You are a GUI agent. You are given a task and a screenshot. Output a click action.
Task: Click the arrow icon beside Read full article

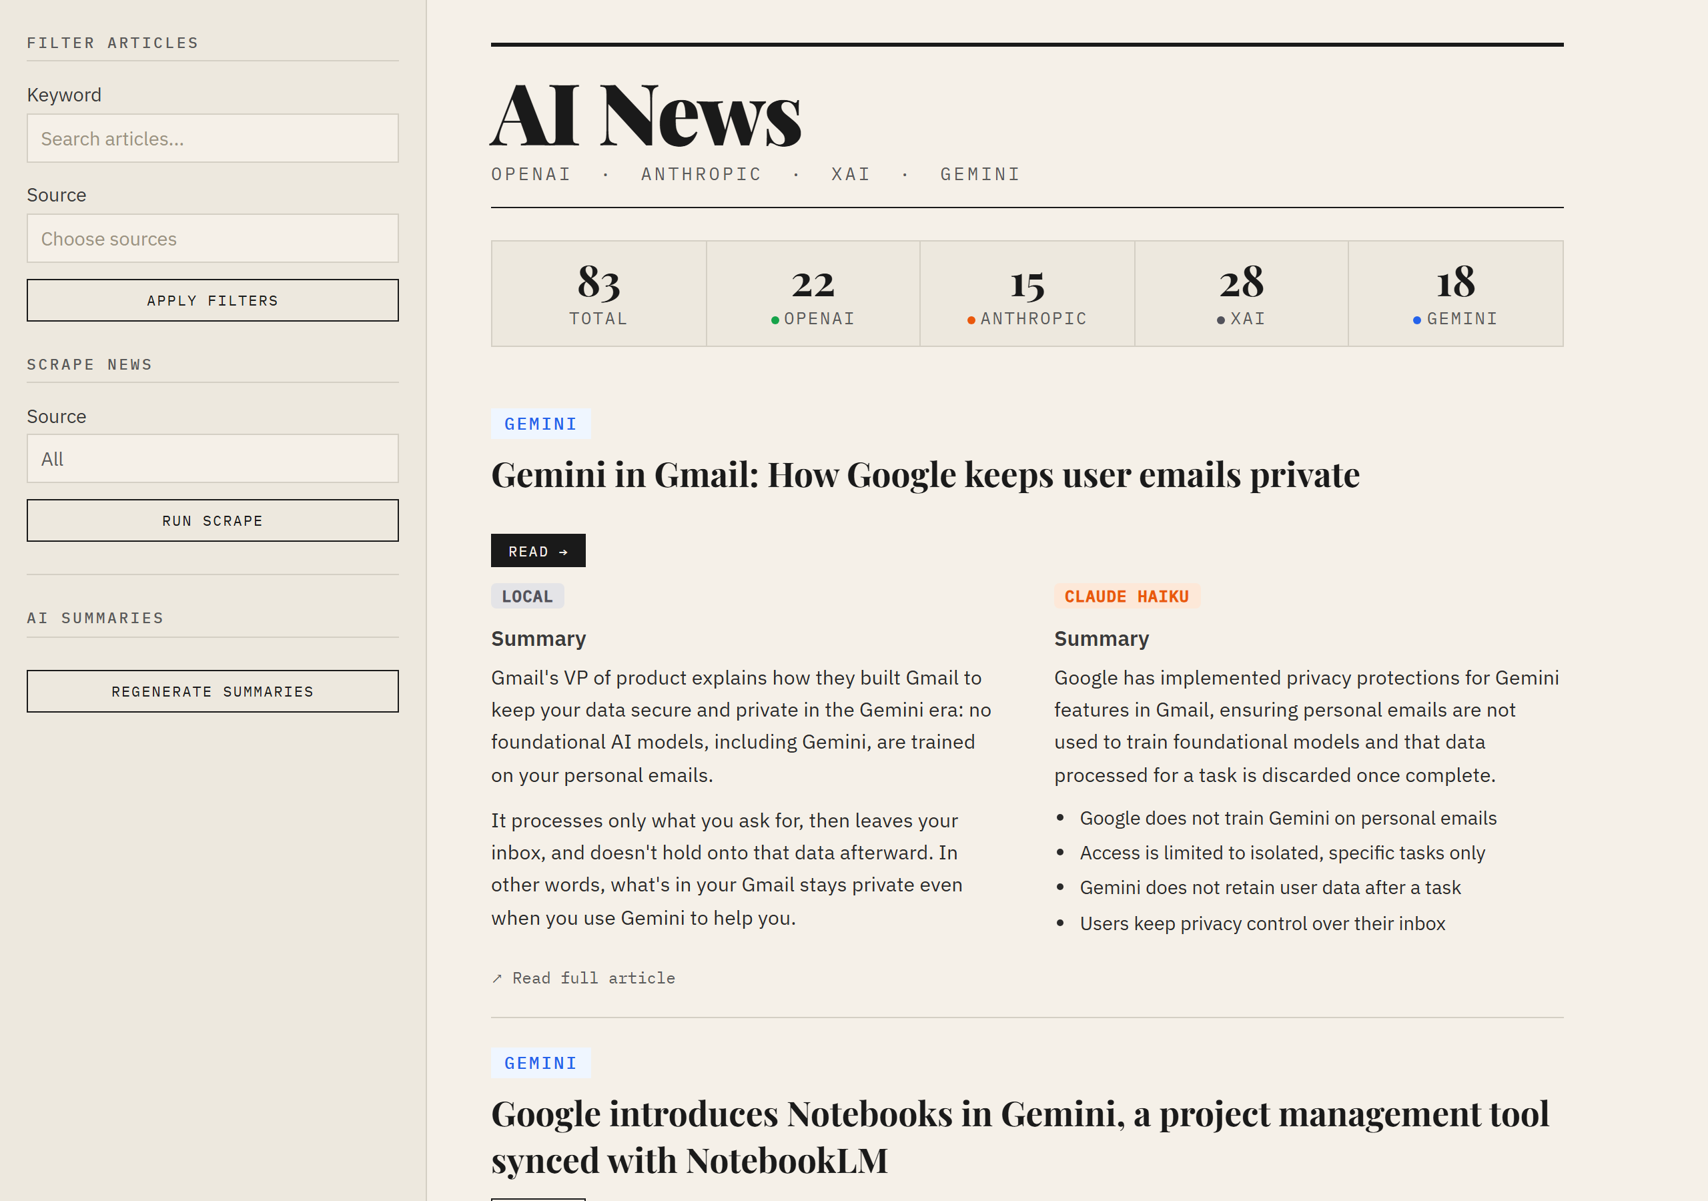coord(497,979)
